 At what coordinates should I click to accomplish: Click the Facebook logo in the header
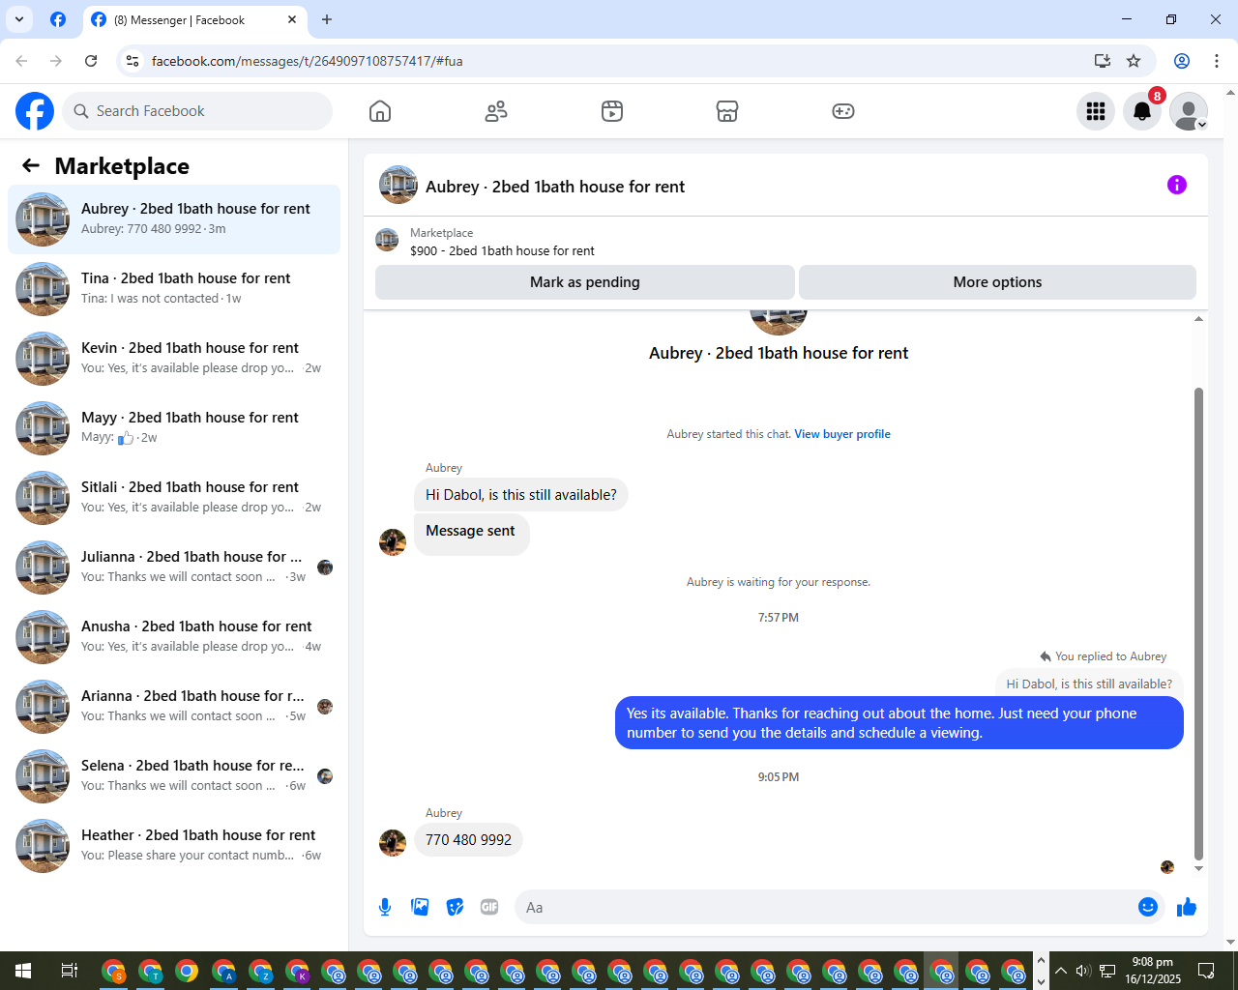35,111
